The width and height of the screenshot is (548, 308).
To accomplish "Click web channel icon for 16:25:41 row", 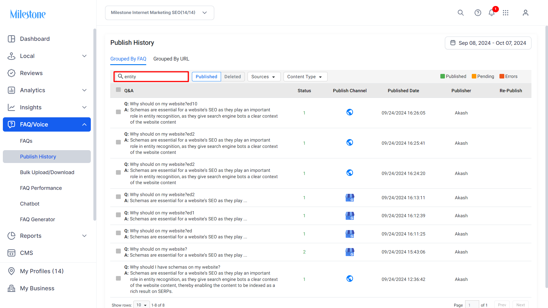I will pyautogui.click(x=350, y=143).
